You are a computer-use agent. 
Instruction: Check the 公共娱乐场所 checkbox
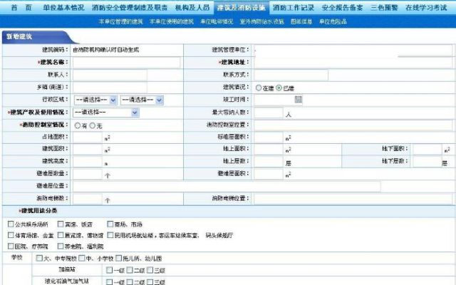coord(11,224)
